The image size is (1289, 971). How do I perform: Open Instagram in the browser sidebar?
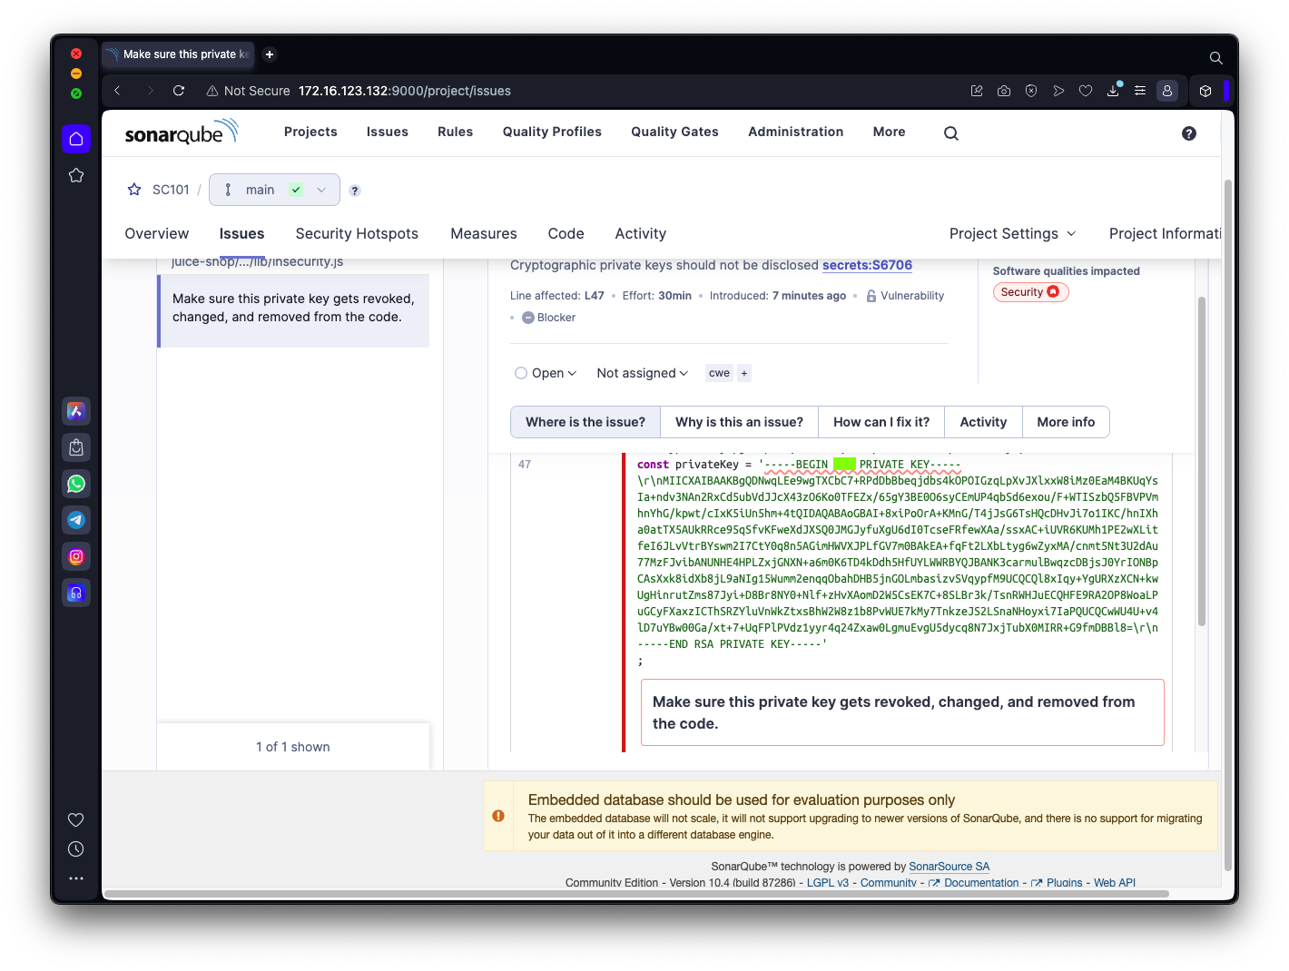point(76,556)
